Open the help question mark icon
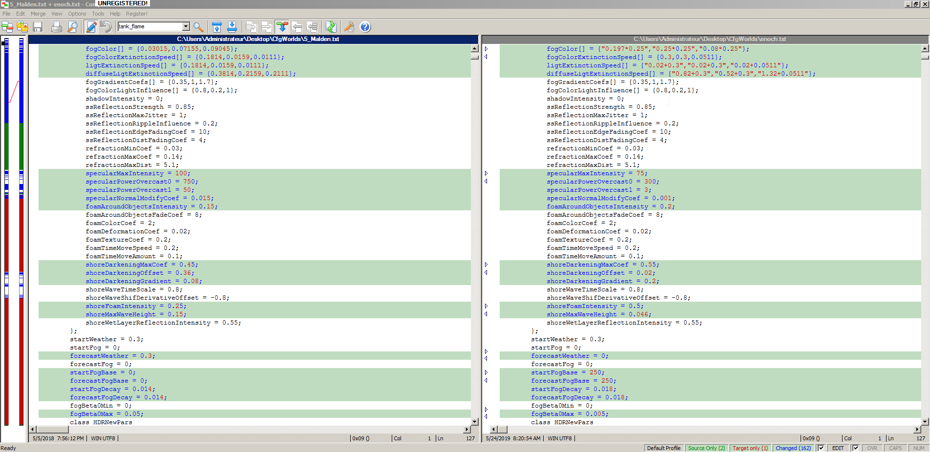Image resolution: width=930 pixels, height=452 pixels. (365, 27)
